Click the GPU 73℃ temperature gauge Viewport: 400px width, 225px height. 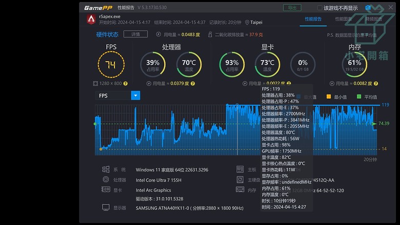[x=267, y=64]
